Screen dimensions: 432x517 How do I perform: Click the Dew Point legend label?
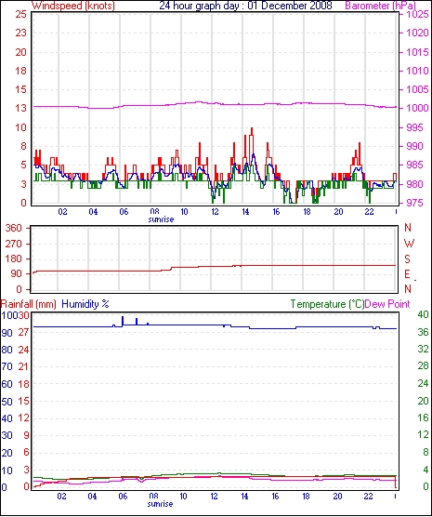pos(387,304)
